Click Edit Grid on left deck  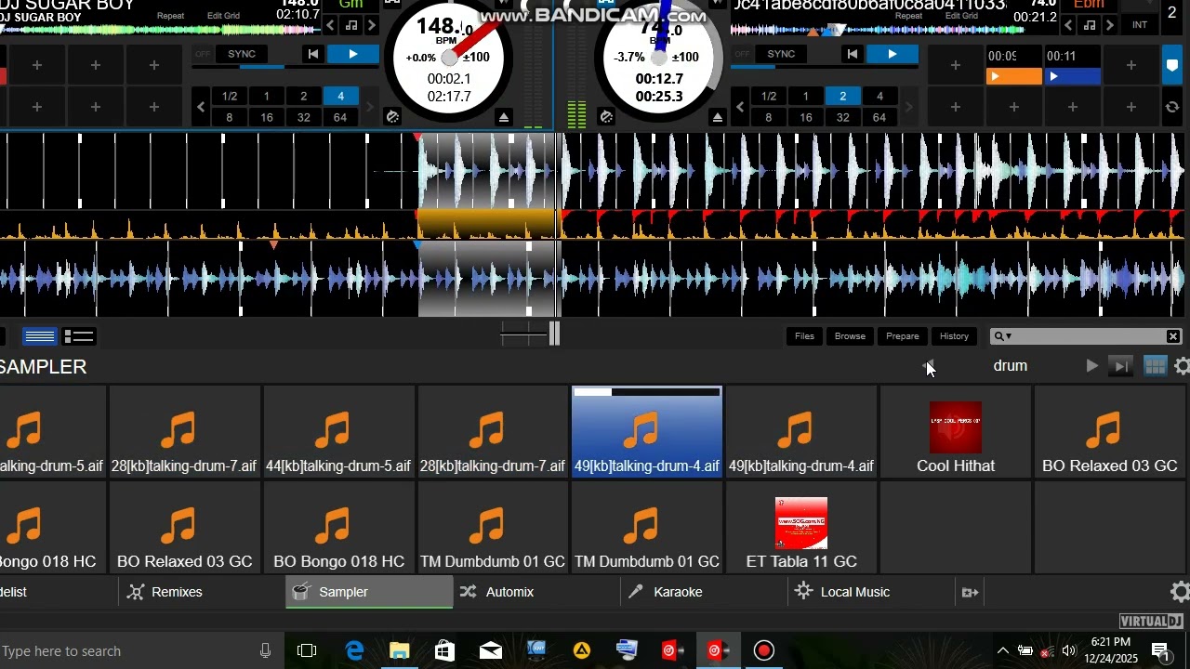(223, 16)
